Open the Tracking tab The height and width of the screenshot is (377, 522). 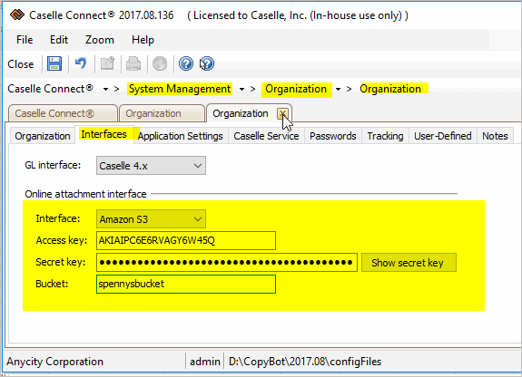click(x=385, y=136)
